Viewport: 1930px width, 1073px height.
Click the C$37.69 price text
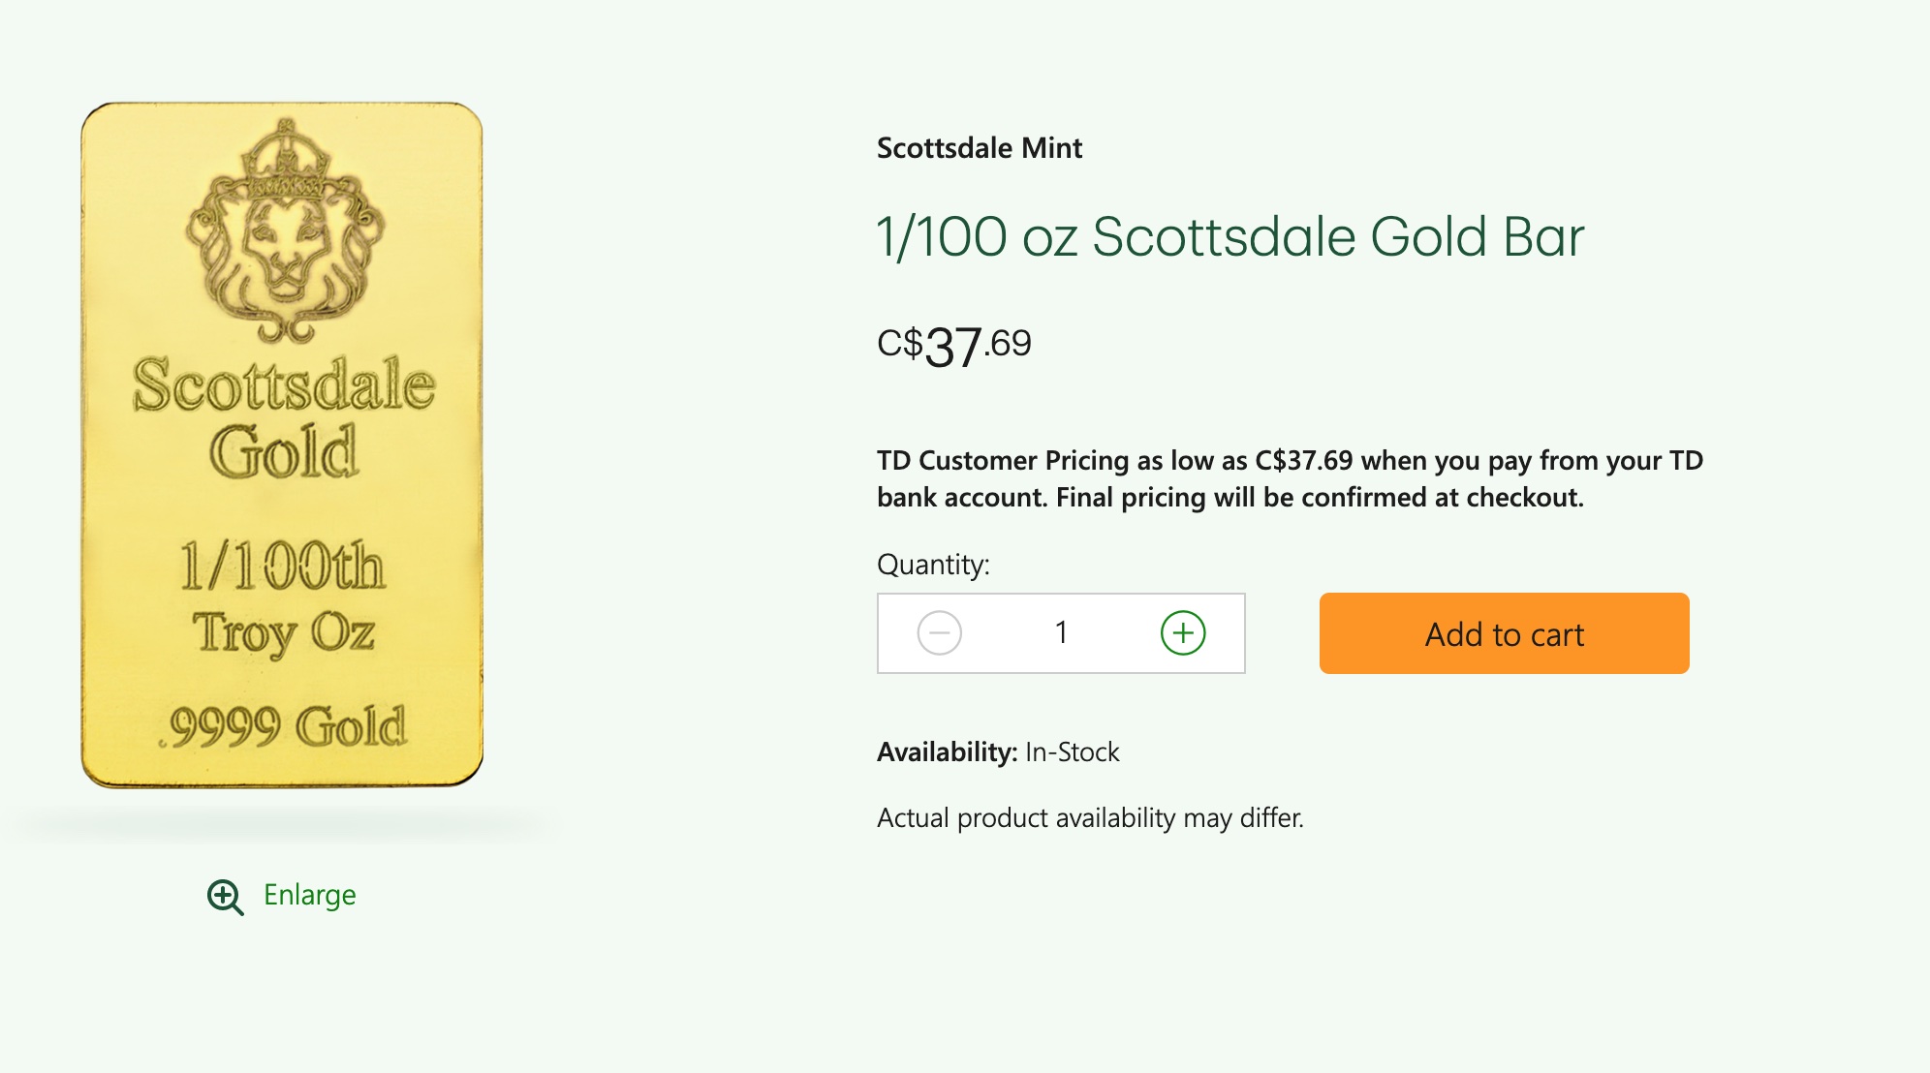coord(954,341)
